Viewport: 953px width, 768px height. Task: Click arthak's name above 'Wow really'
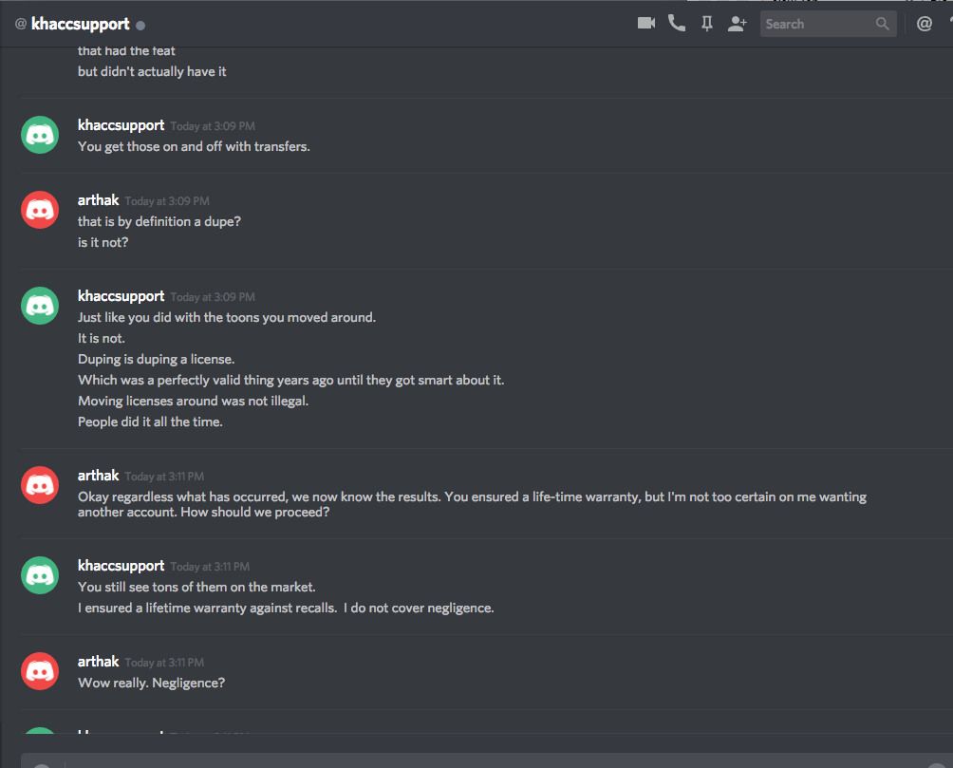[98, 662]
